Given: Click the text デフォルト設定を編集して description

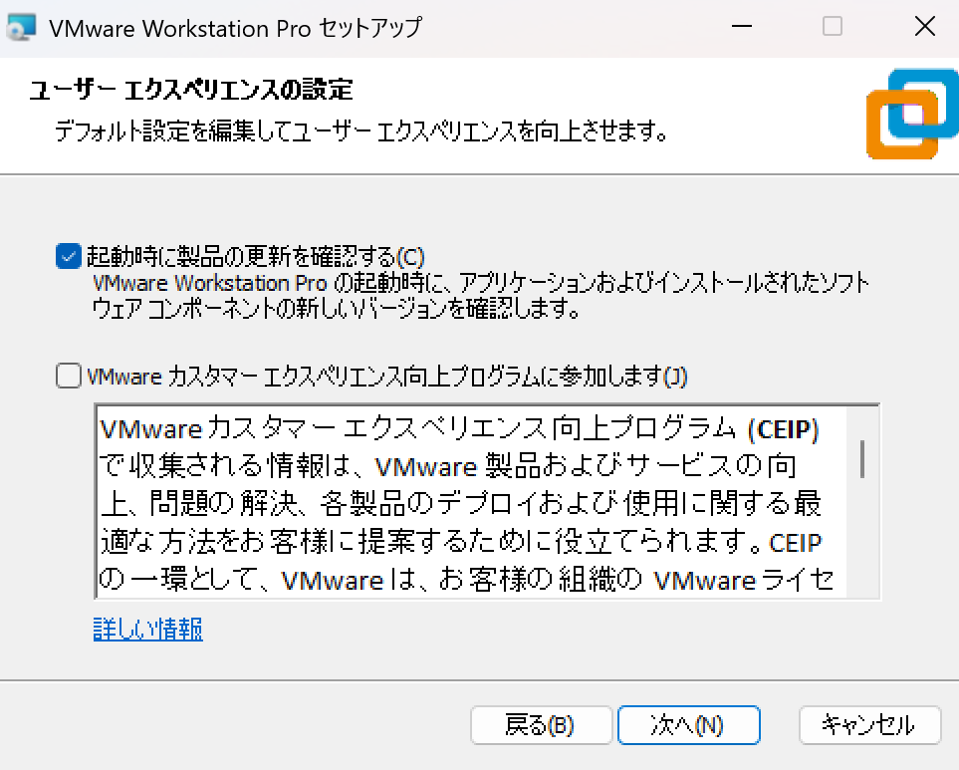Looking at the screenshot, I should click(x=361, y=130).
